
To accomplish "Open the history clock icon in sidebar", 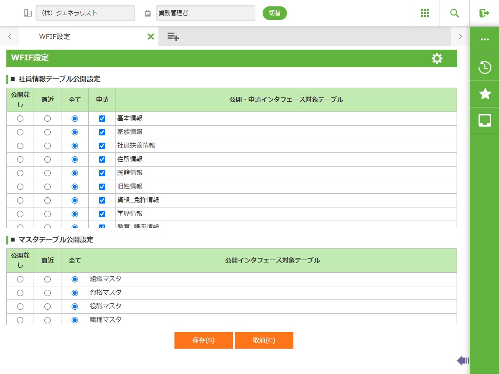I will click(484, 67).
